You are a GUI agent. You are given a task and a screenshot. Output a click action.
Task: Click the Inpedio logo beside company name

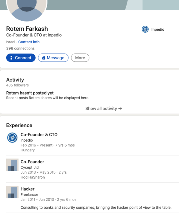[145, 29]
